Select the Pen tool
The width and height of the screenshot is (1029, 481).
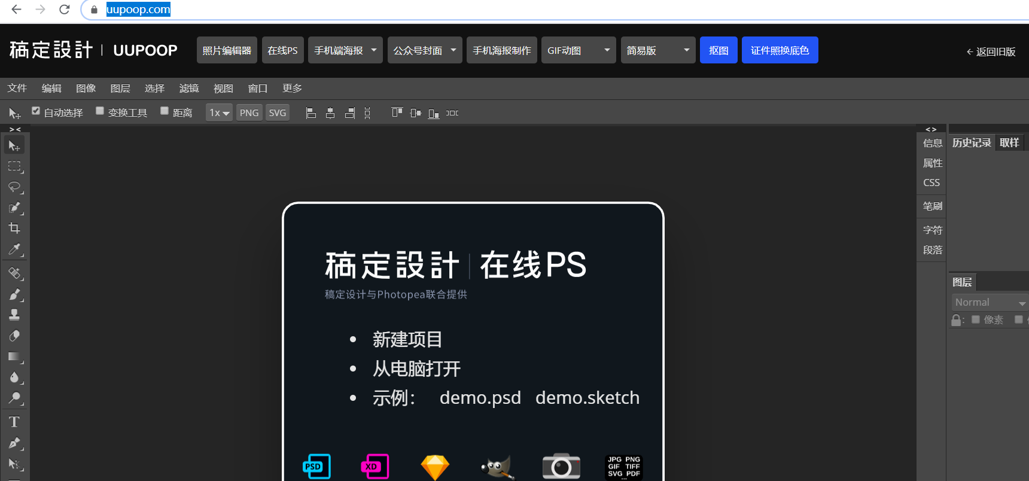click(x=14, y=443)
